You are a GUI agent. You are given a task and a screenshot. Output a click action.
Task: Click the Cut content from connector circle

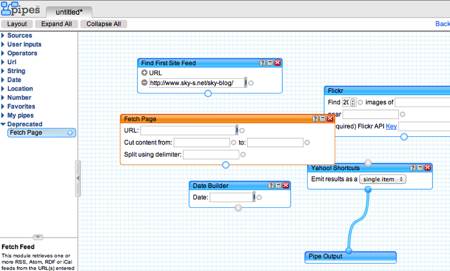[233, 143]
